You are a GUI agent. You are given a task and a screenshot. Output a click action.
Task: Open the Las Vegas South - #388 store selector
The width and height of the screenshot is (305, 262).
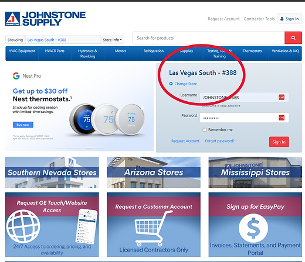(x=63, y=40)
